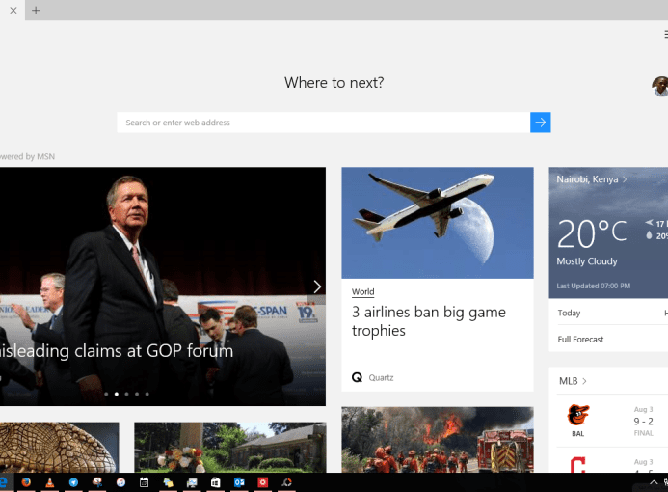Open the Windows Store from taskbar
Image resolution: width=668 pixels, height=492 pixels.
216,482
